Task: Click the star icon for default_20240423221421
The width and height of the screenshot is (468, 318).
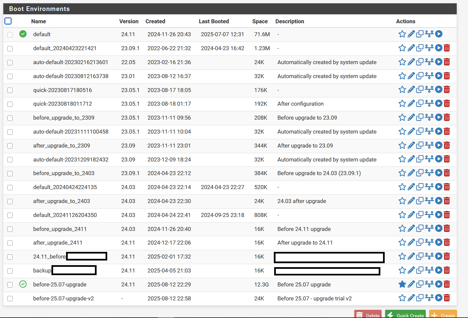Action: click(x=402, y=48)
